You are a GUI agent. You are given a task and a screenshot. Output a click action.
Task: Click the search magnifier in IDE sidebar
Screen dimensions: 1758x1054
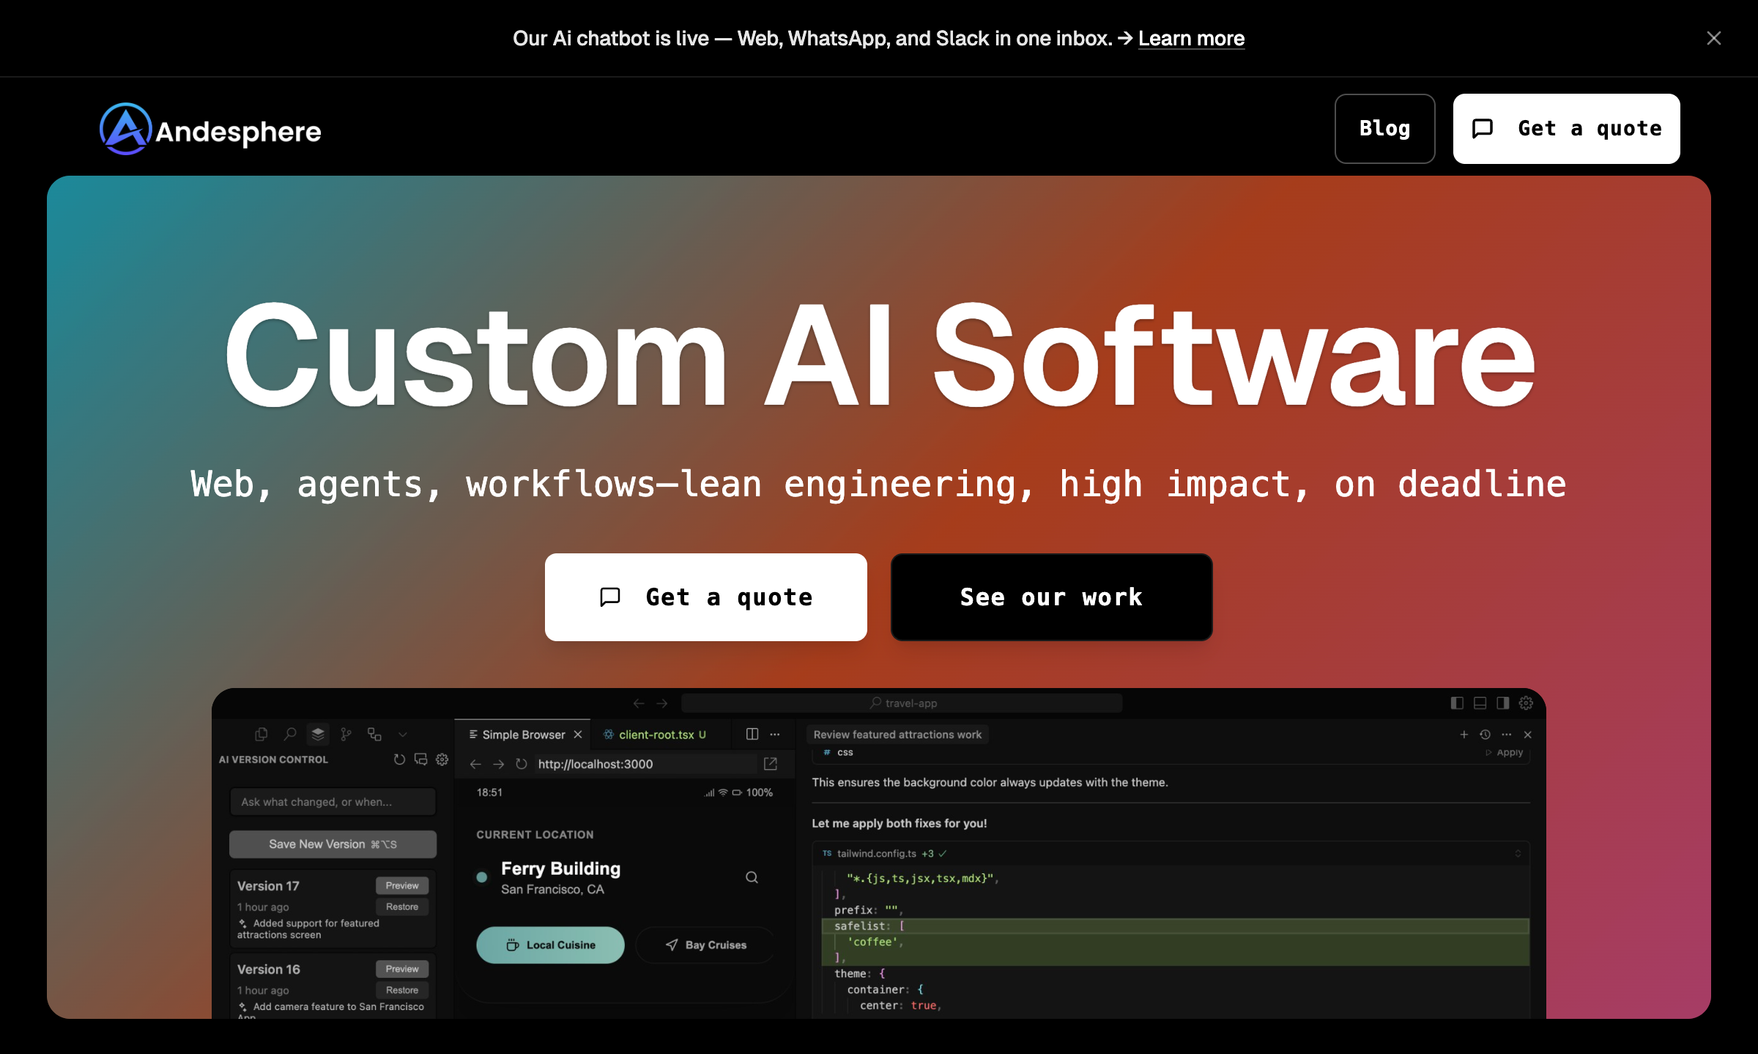tap(290, 734)
